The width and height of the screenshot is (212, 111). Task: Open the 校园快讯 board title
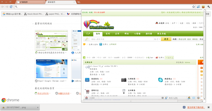95,79
